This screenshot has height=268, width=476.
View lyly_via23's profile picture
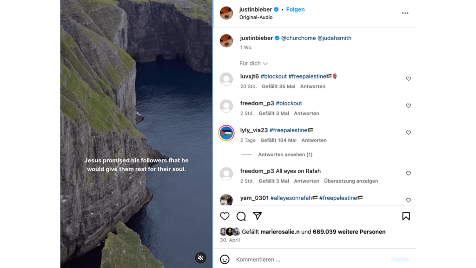(x=226, y=133)
